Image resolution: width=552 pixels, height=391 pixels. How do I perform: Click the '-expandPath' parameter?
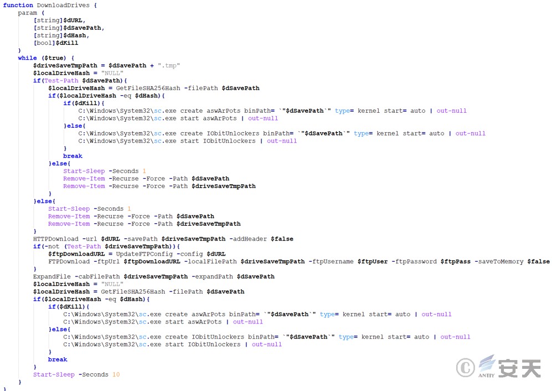click(212, 277)
